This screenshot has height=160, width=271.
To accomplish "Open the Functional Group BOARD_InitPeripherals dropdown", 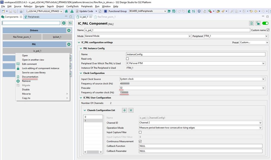I will pyautogui.click(x=148, y=11).
